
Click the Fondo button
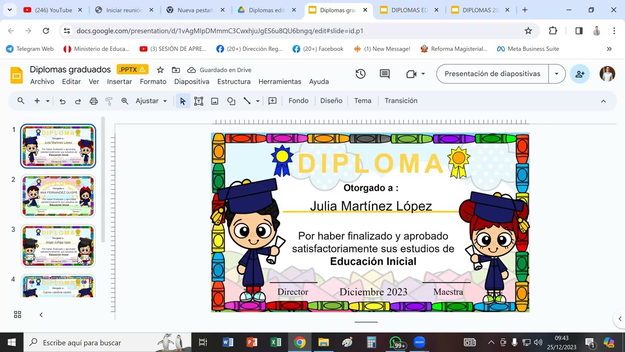298,101
